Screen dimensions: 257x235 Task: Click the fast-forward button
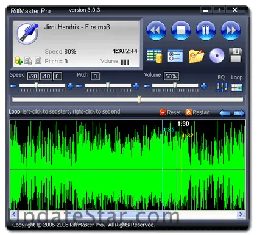(x=231, y=31)
